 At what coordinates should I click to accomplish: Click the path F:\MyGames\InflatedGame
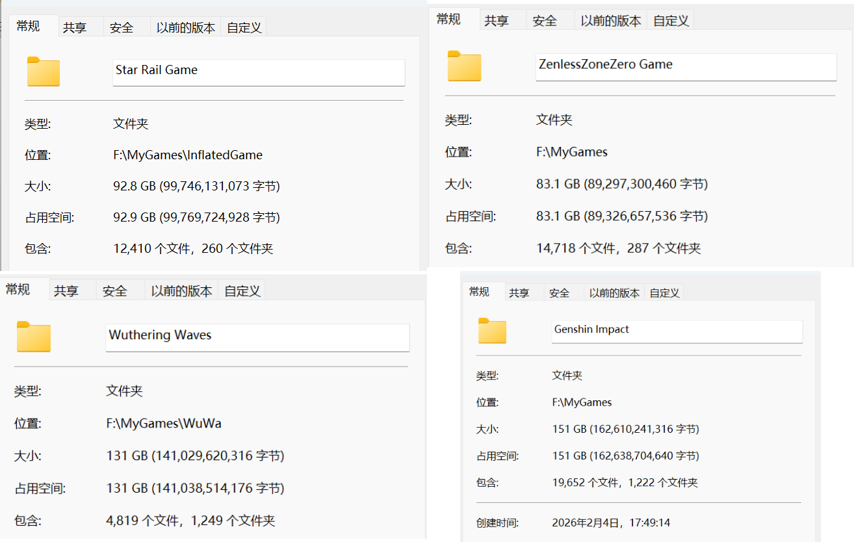coord(188,155)
